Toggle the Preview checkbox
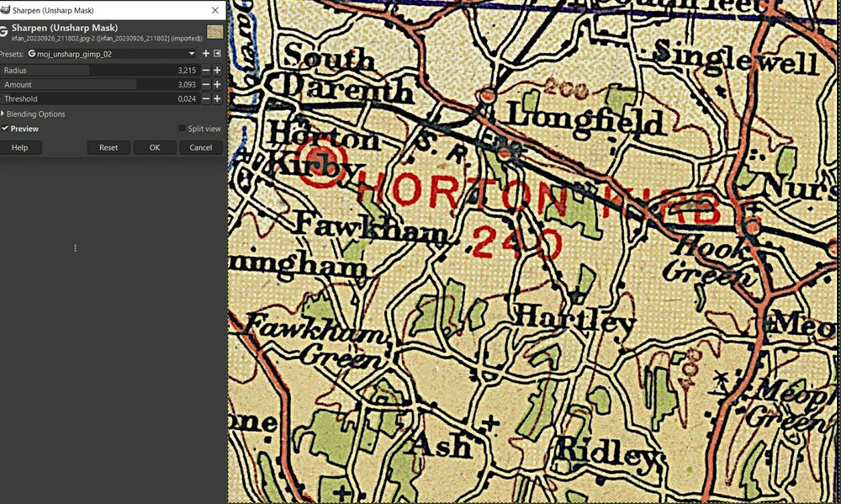Screen dimensions: 841x504 (x=5, y=129)
